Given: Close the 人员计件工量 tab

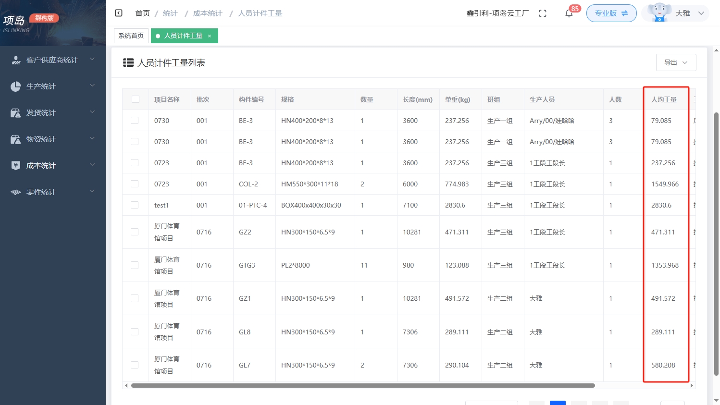Looking at the screenshot, I should [x=209, y=36].
